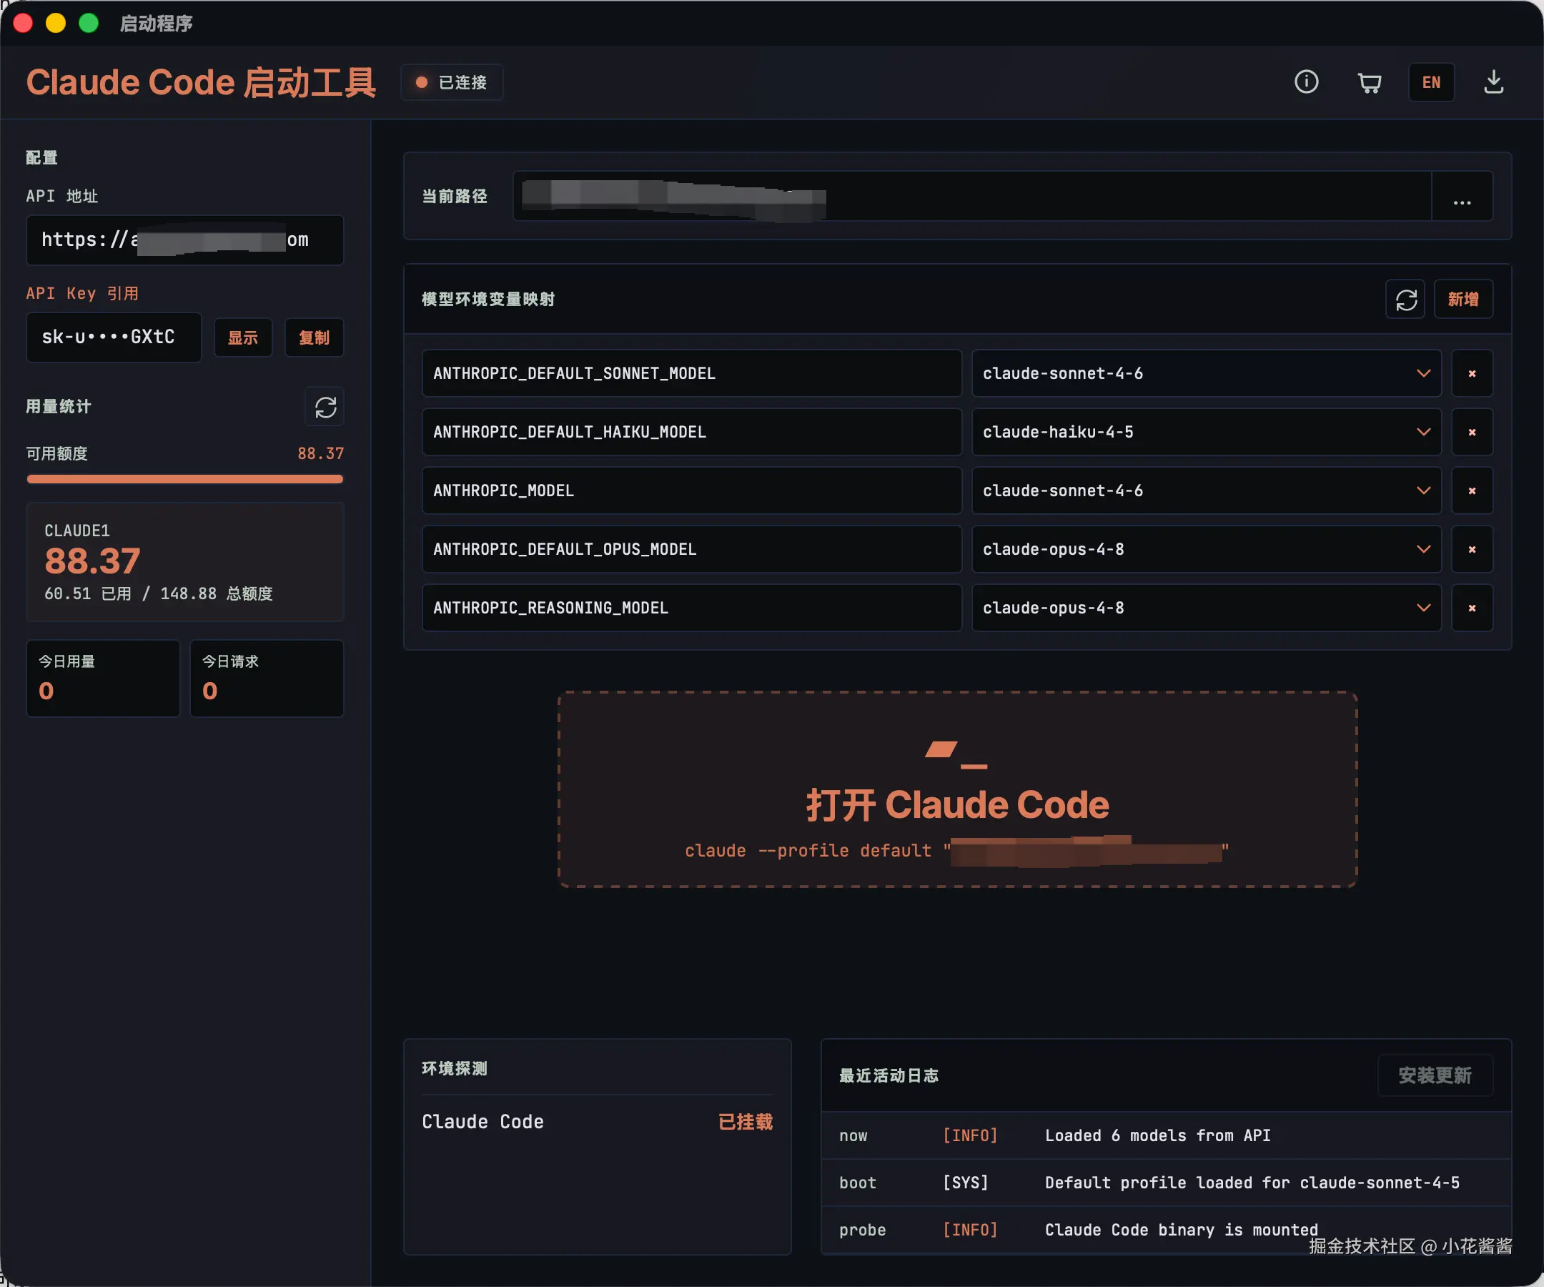Click the Claude Code 启动工具 title
1544x1287 pixels.
coord(201,82)
